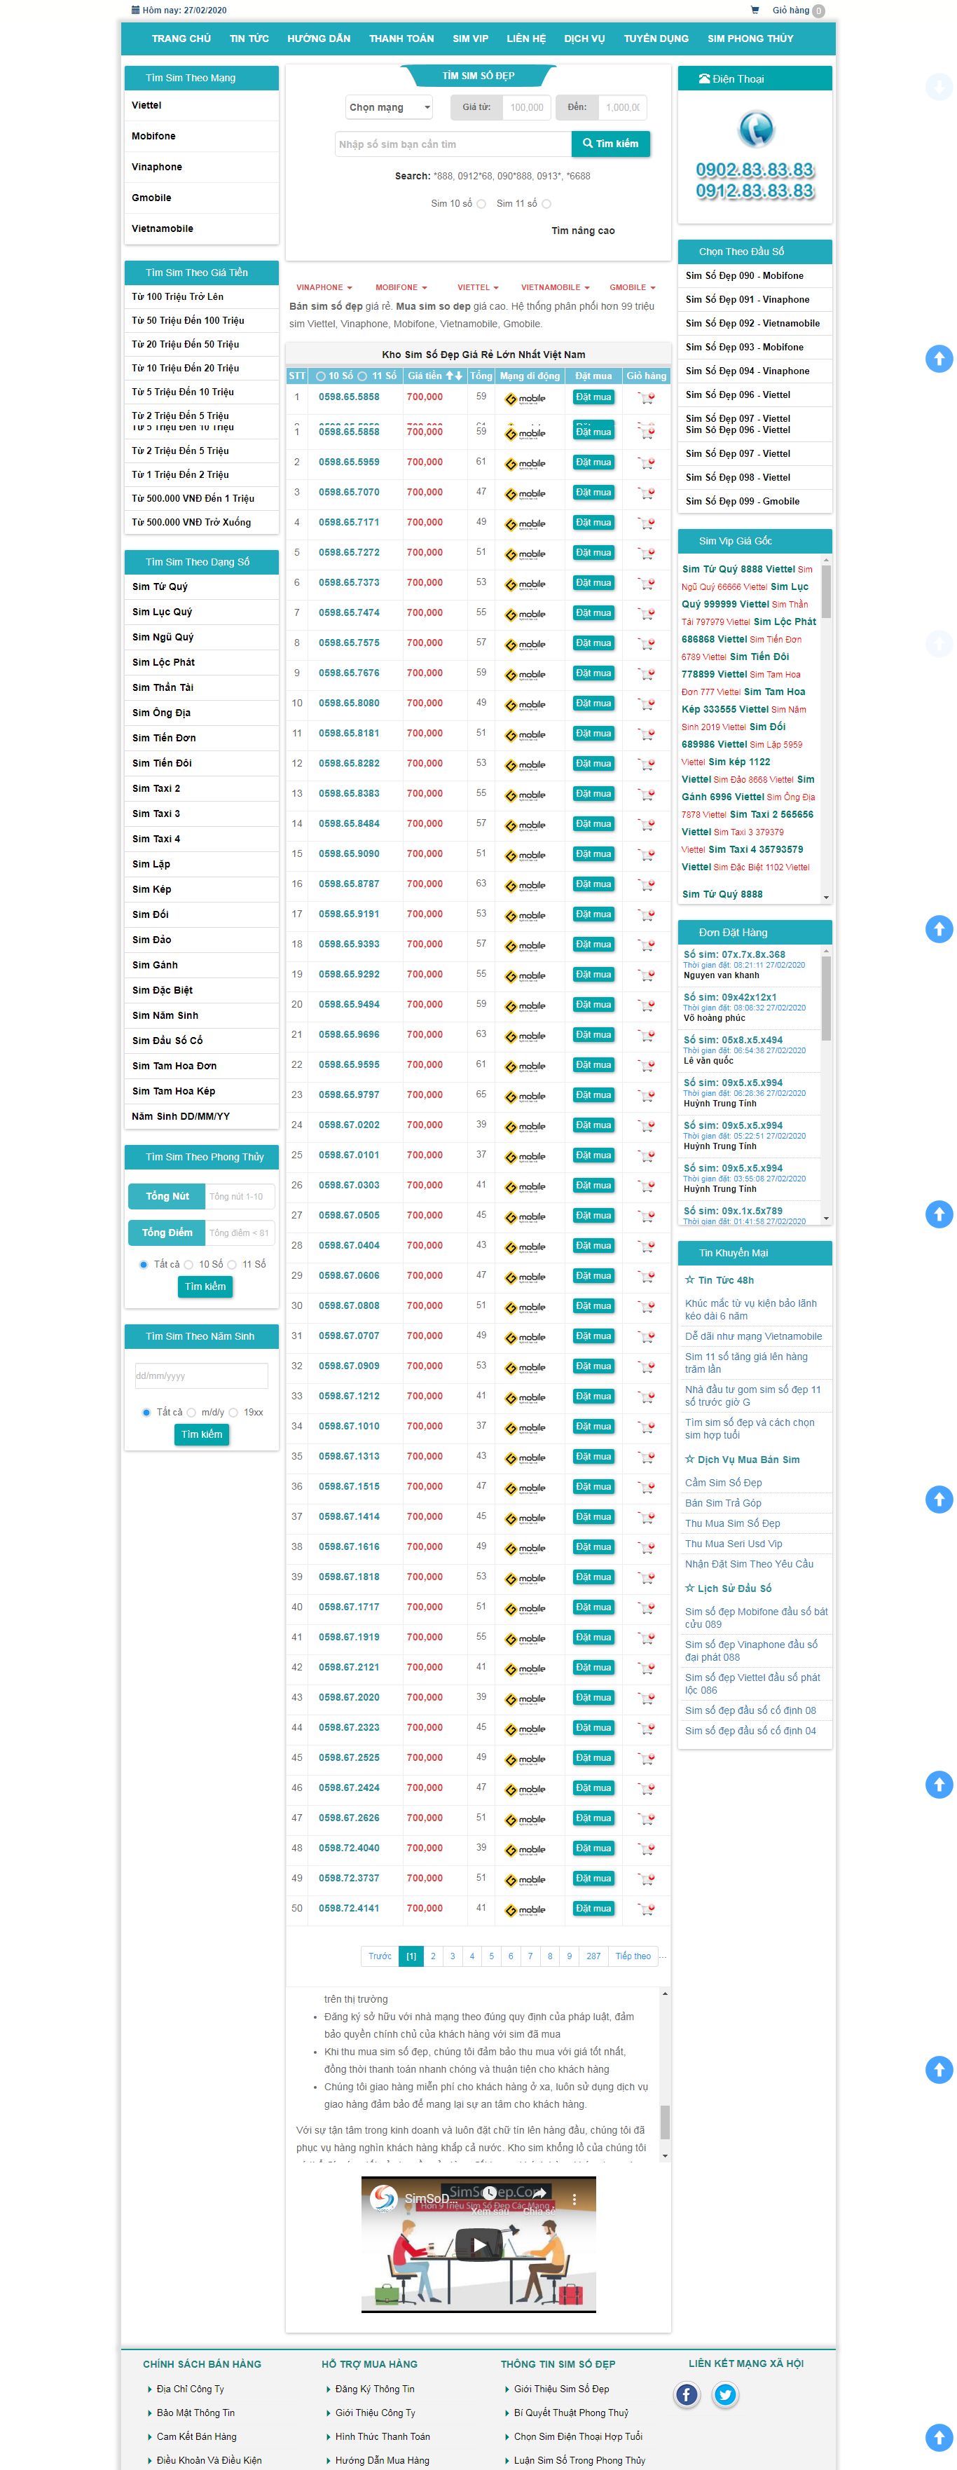
Task: Click the dd/mm/yyyy birth date field
Action: click(x=201, y=1376)
